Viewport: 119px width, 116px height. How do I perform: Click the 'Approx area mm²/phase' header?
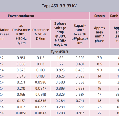(99, 34)
